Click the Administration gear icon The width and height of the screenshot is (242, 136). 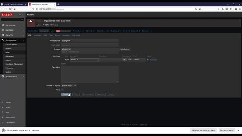coord(3,76)
